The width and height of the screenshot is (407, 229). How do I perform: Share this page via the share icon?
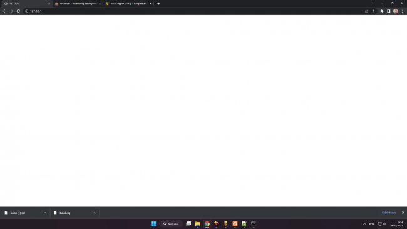[x=366, y=11]
